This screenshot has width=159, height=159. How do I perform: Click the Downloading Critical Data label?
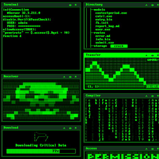(41, 145)
